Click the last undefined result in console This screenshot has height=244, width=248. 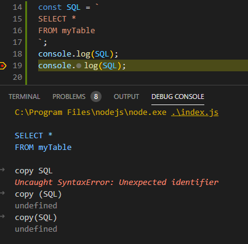36,229
